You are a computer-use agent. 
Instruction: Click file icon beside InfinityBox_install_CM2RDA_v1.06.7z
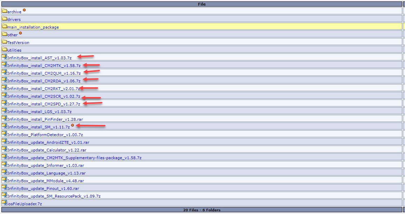(5, 80)
